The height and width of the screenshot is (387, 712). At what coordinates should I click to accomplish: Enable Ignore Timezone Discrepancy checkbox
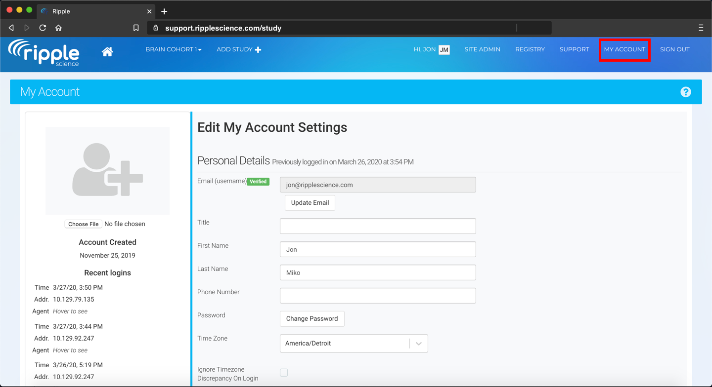tap(284, 373)
